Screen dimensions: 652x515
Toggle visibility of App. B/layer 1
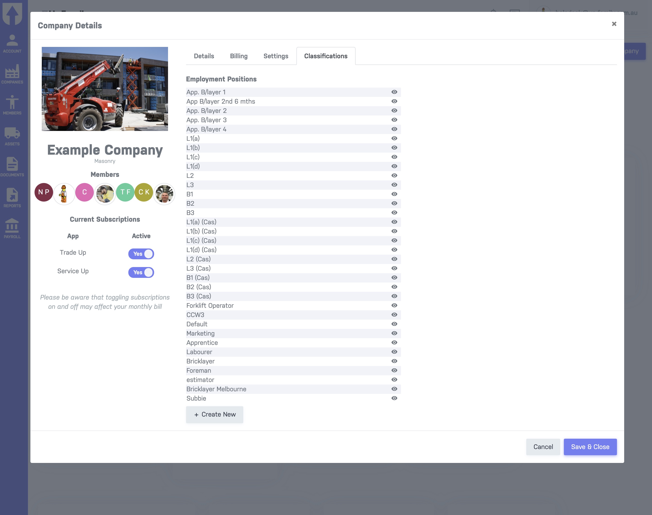pyautogui.click(x=394, y=92)
